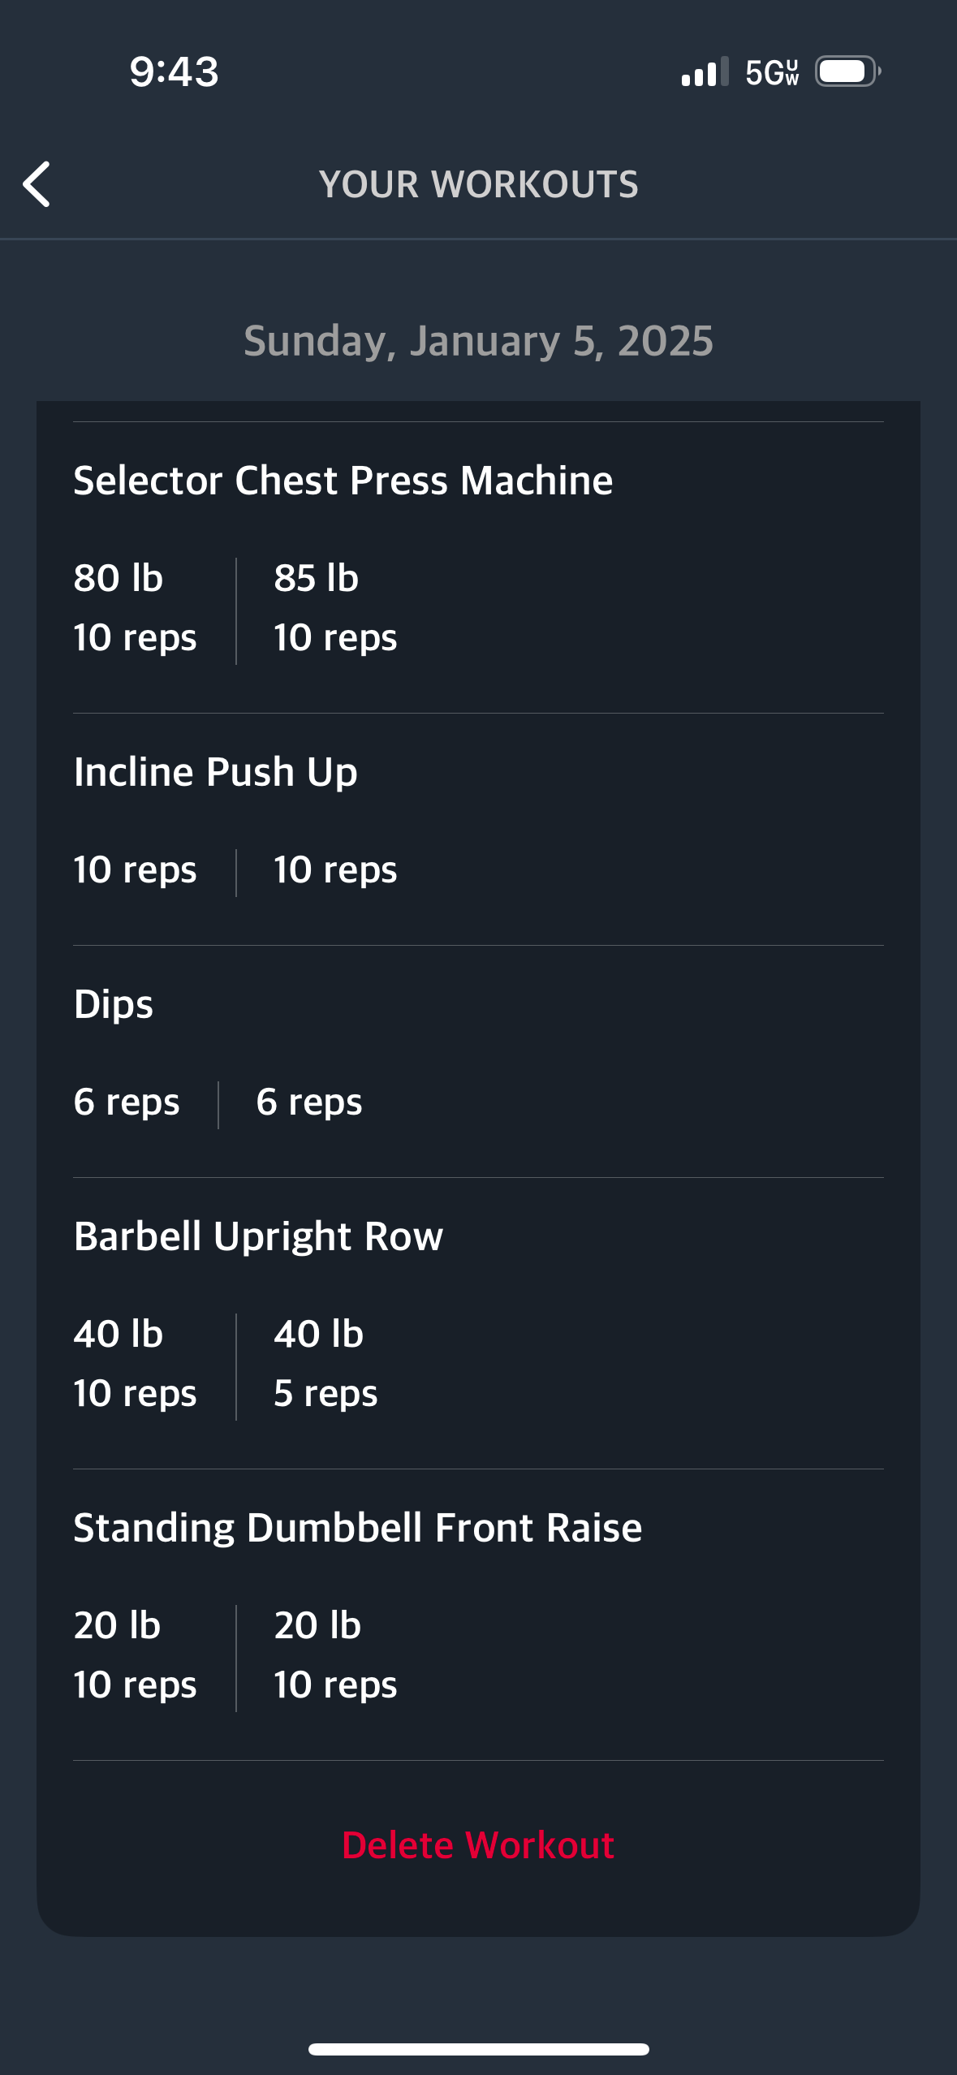
Task: Tap the Sunday, January 5, 2025 date
Action: pos(478,341)
